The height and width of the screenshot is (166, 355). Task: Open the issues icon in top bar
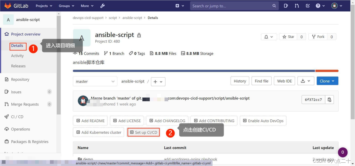(x=286, y=6)
